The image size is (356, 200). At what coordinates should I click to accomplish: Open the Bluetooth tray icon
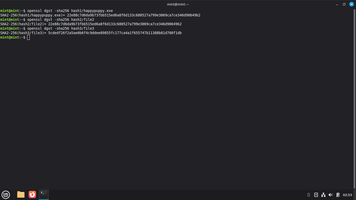[x=309, y=195]
